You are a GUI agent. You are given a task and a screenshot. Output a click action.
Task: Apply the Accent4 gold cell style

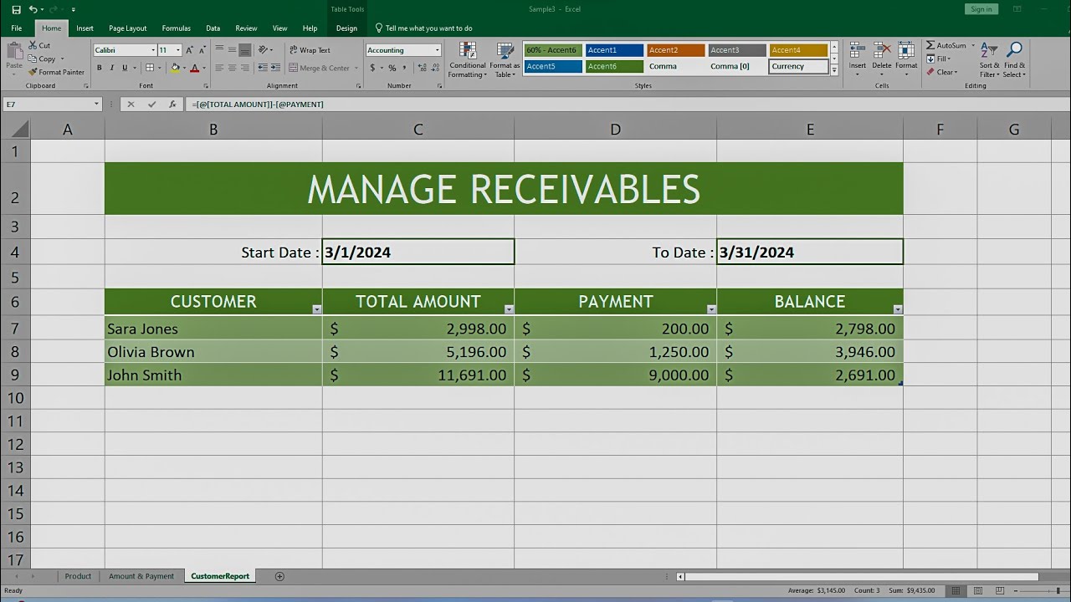pos(798,50)
